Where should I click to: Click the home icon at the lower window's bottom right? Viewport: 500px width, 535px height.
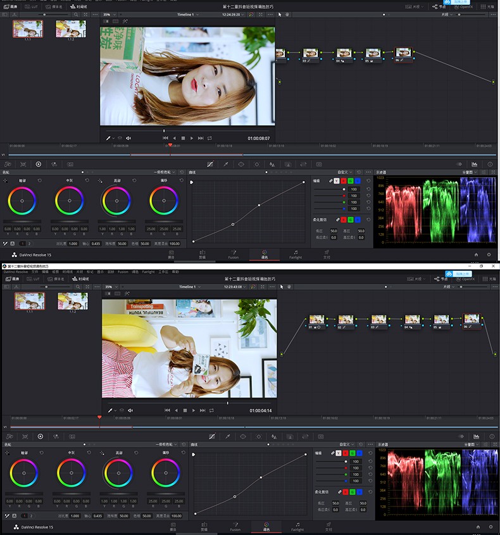pyautogui.click(x=478, y=527)
